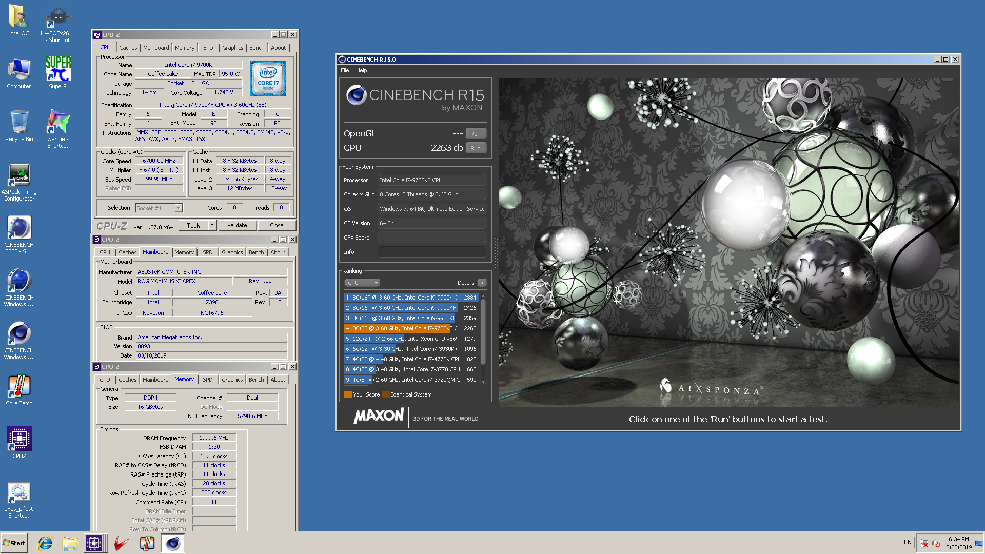Launch CINEBENCH 2003 desktop icon
Image resolution: width=985 pixels, height=554 pixels.
[x=19, y=235]
